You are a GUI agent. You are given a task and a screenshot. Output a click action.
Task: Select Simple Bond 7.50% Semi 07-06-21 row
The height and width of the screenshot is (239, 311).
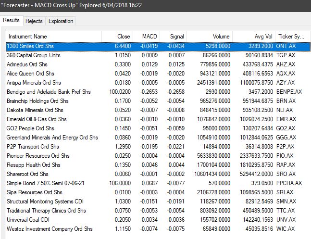tap(158, 183)
